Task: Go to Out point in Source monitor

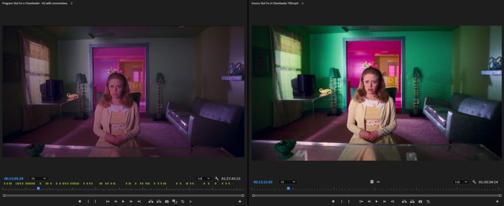Action: coord(393,201)
